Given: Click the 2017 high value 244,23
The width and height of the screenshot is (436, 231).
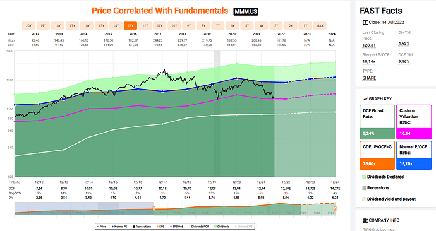Looking at the screenshot, I should [x=158, y=40].
